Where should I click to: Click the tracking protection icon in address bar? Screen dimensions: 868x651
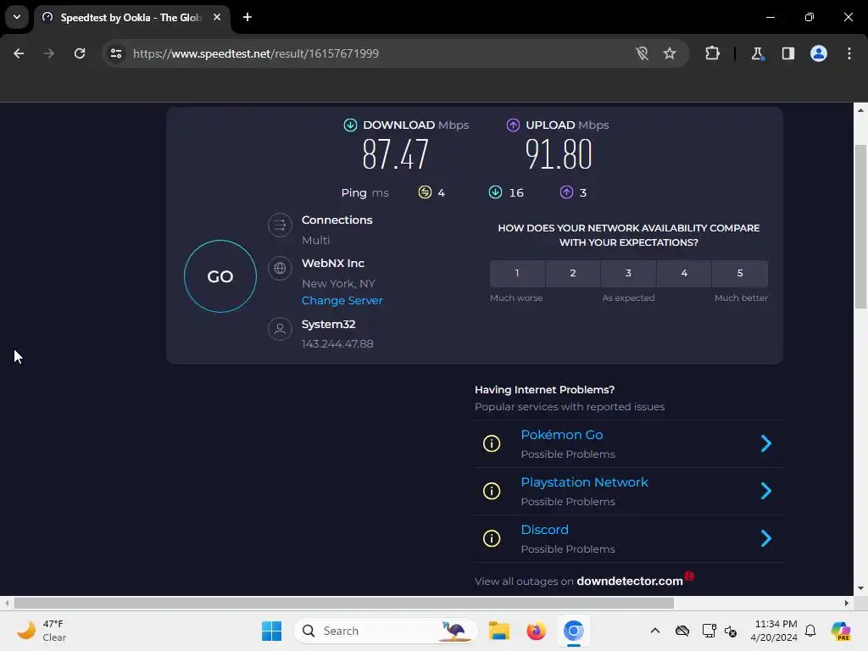[643, 53]
